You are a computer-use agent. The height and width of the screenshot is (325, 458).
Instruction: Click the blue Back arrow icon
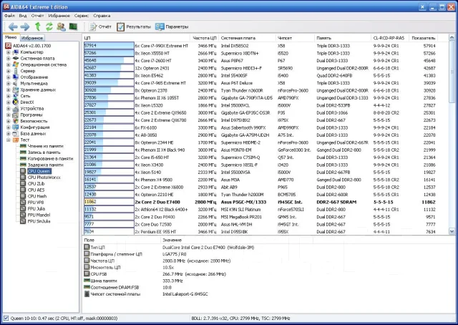coord(13,27)
